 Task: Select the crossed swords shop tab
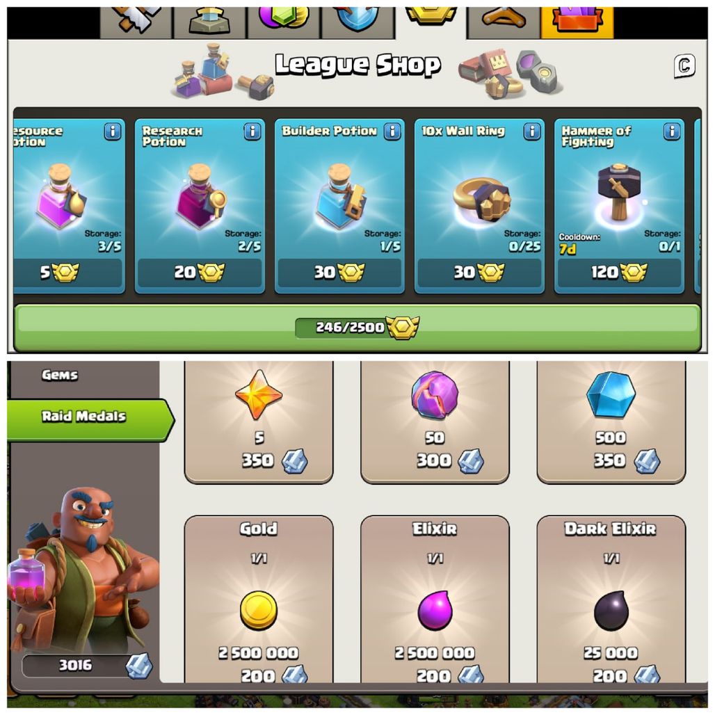click(136, 22)
